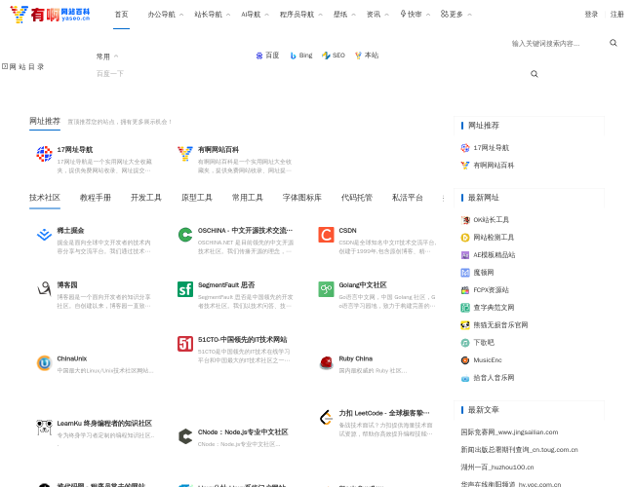Select the Bing search engine option

[301, 56]
